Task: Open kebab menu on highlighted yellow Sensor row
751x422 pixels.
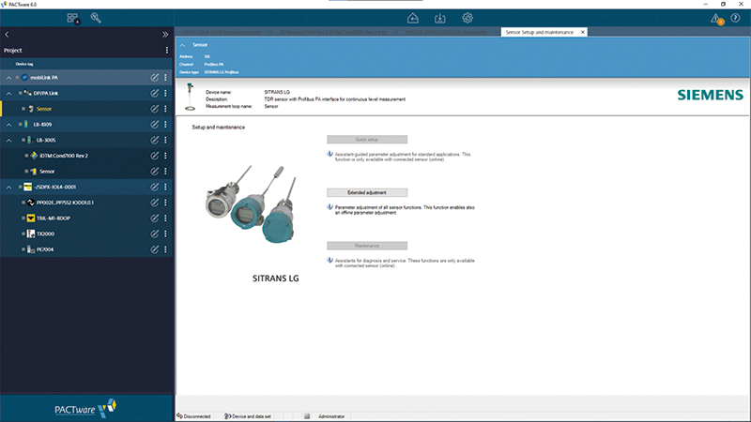Action: coord(166,109)
